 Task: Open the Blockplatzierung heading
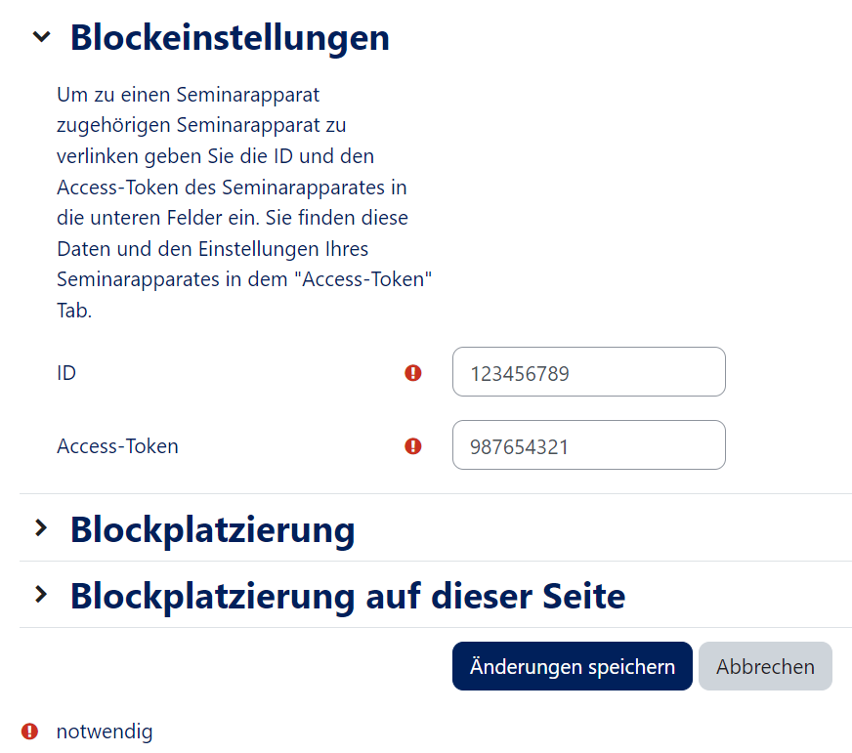tap(212, 529)
